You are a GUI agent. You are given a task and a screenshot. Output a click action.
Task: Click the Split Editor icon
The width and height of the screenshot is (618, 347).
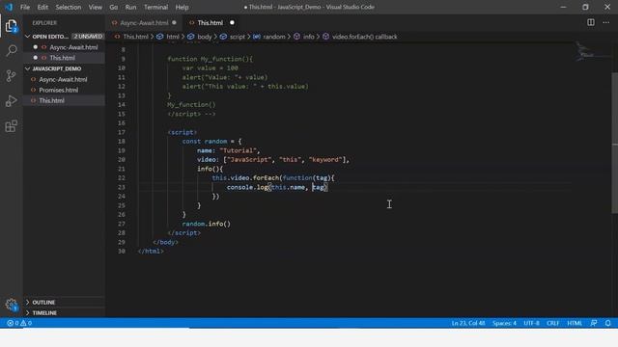click(590, 22)
